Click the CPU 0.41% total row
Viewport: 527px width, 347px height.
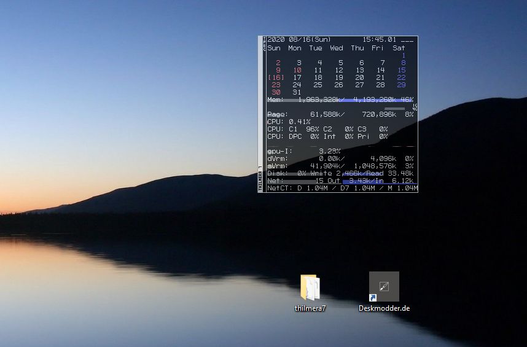click(289, 122)
